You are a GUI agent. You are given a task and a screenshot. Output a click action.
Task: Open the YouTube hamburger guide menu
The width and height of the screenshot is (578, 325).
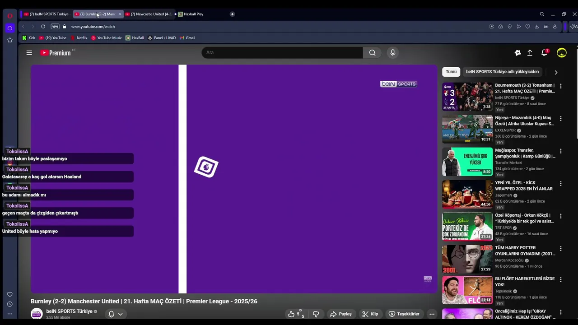[x=29, y=53]
